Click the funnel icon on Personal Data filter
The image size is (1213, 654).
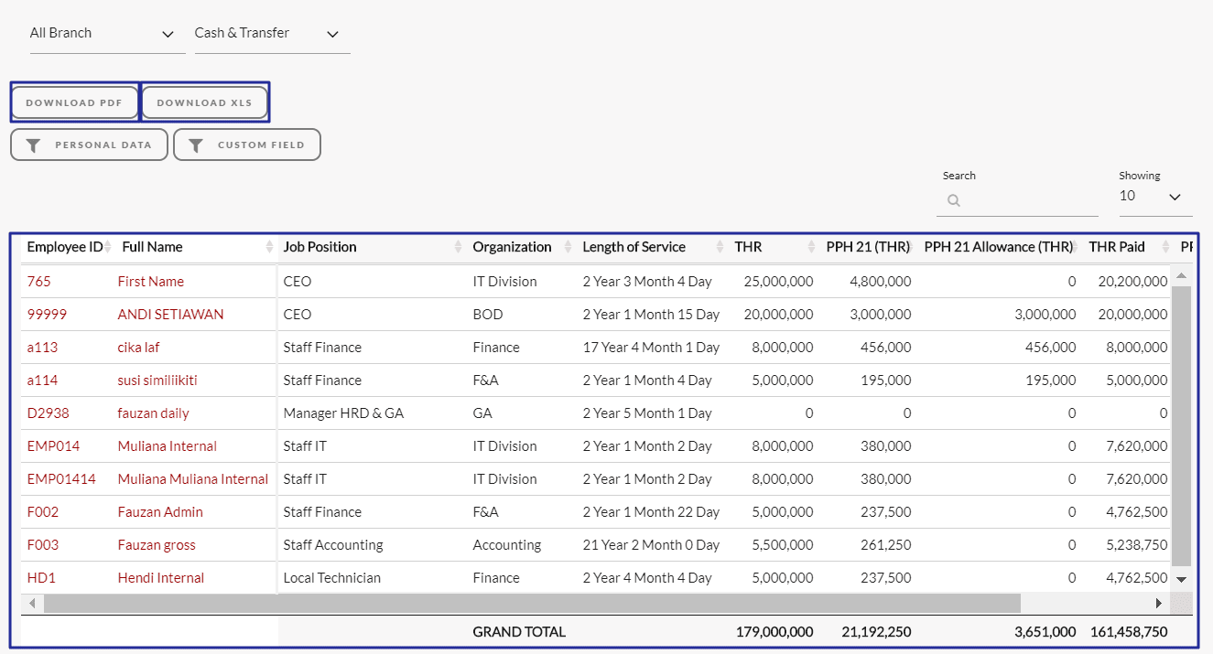pos(33,145)
